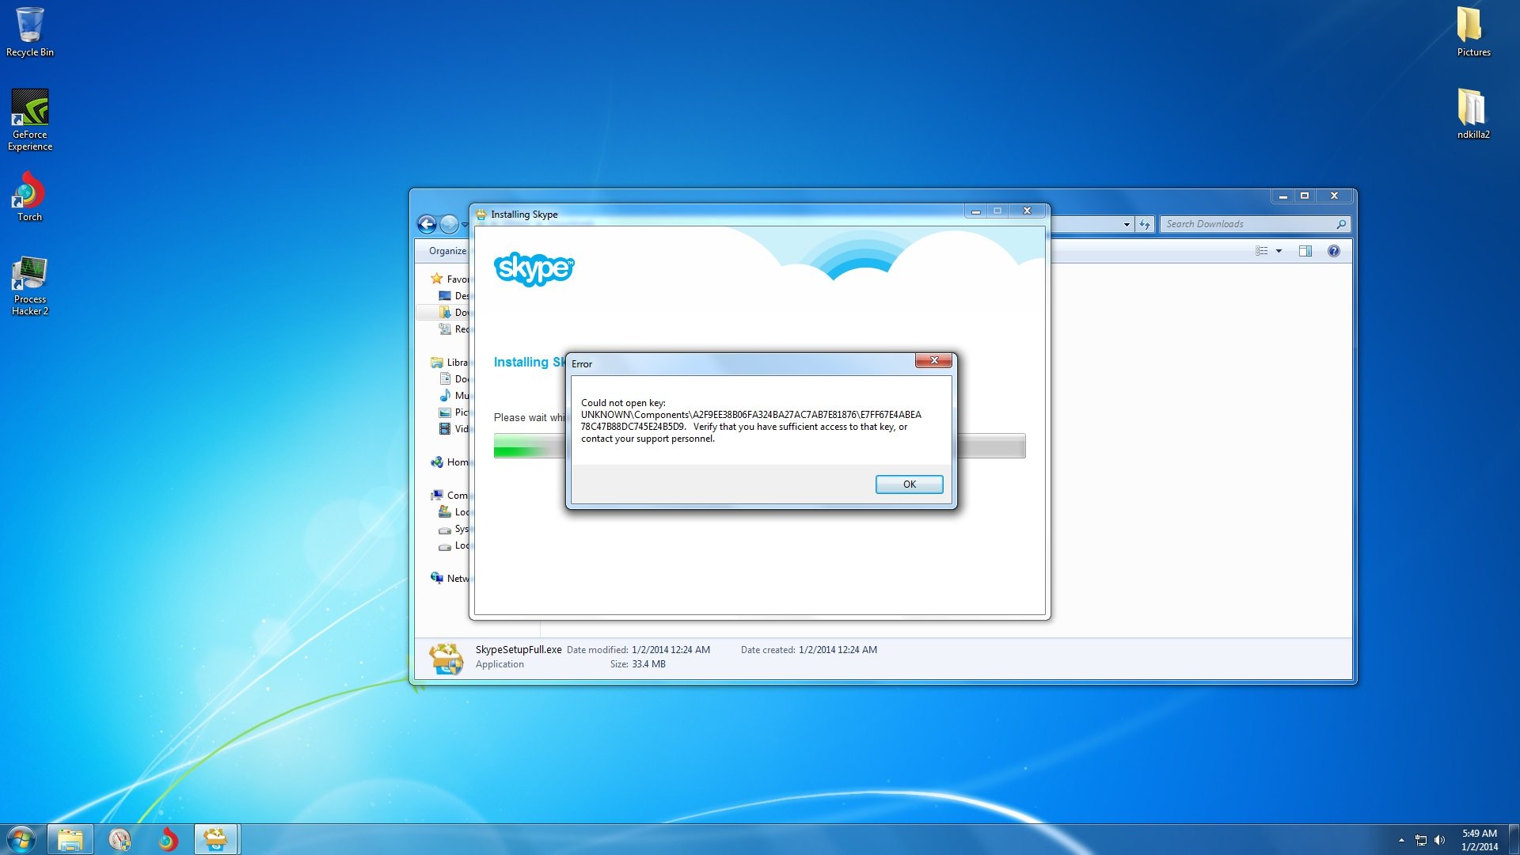Viewport: 1520px width, 855px height.
Task: Select Computer in navigation pane
Action: [450, 495]
